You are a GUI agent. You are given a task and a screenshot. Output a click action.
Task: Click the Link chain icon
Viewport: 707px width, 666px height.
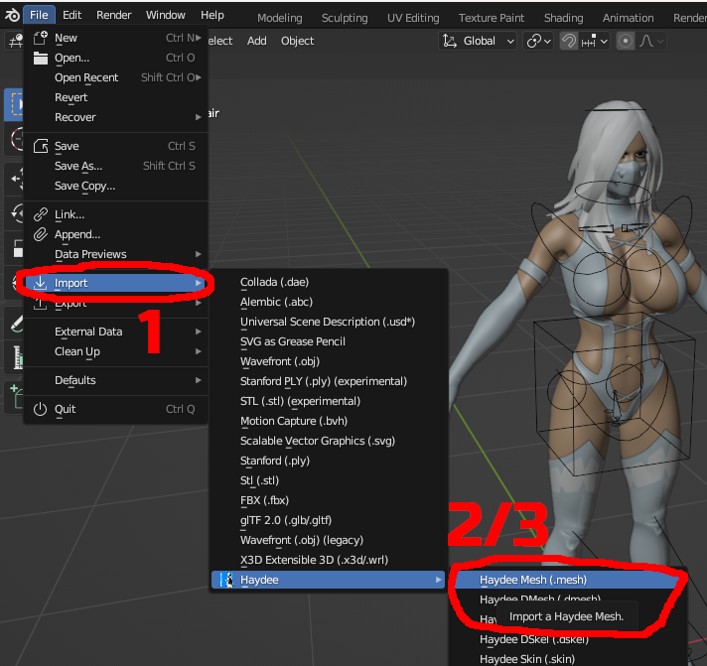pyautogui.click(x=41, y=214)
